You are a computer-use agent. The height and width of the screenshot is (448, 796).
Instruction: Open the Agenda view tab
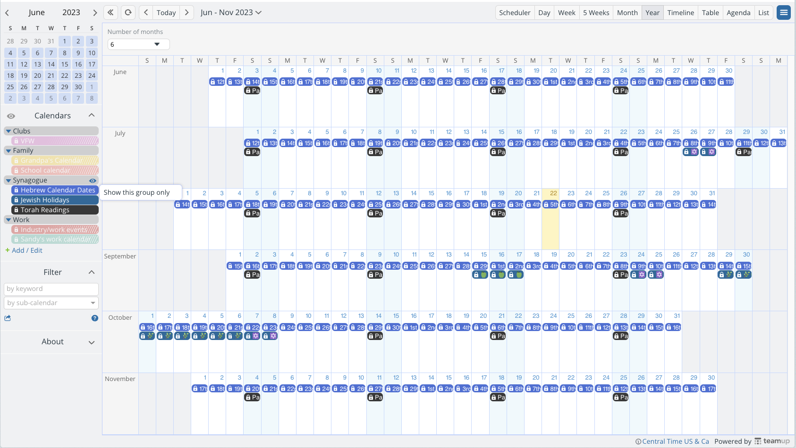click(738, 12)
